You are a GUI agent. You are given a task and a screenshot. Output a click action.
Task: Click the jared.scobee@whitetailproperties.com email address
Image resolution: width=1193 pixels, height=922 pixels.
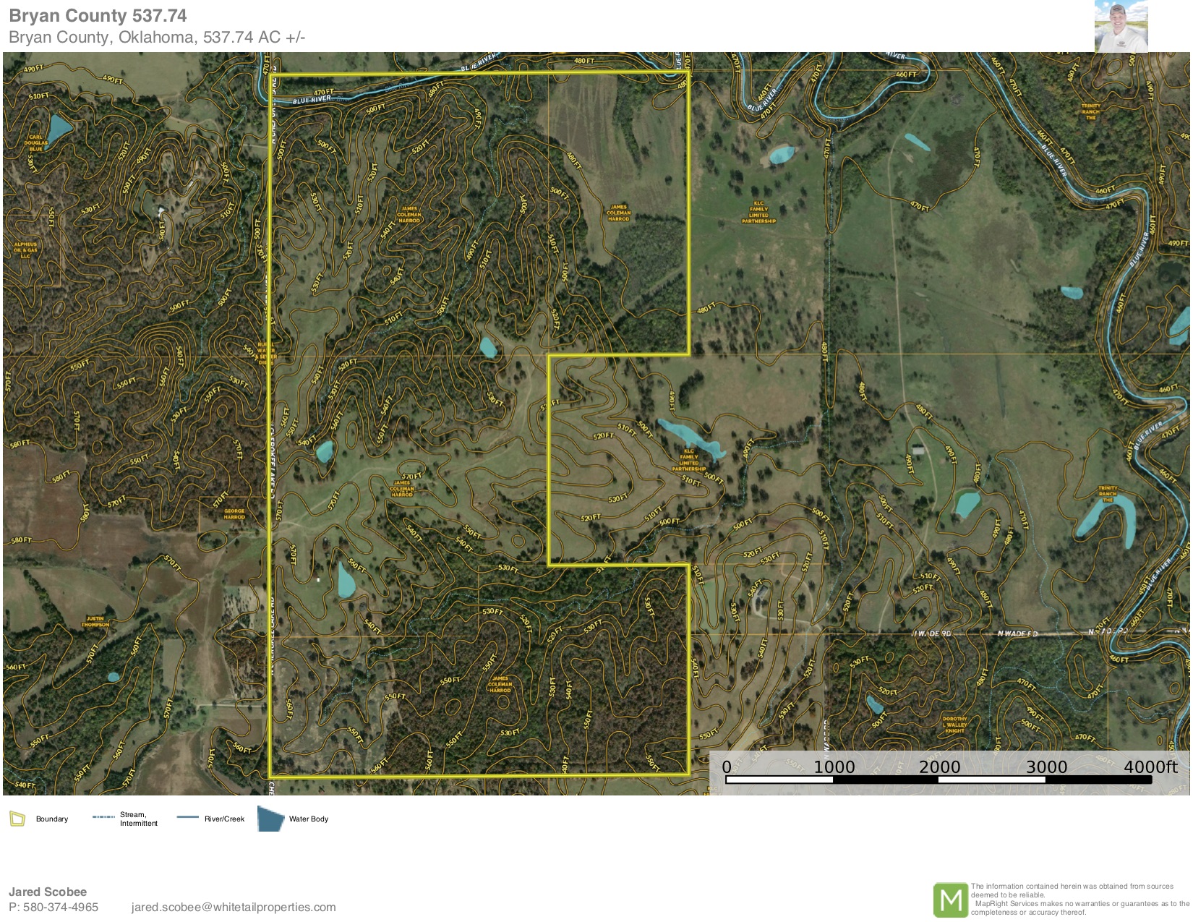(x=234, y=907)
